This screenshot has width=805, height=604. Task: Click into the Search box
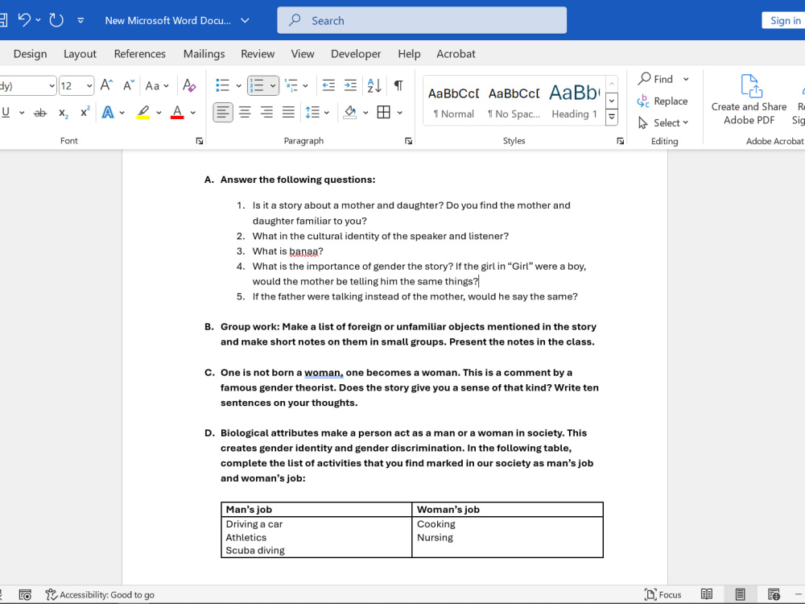tap(422, 21)
